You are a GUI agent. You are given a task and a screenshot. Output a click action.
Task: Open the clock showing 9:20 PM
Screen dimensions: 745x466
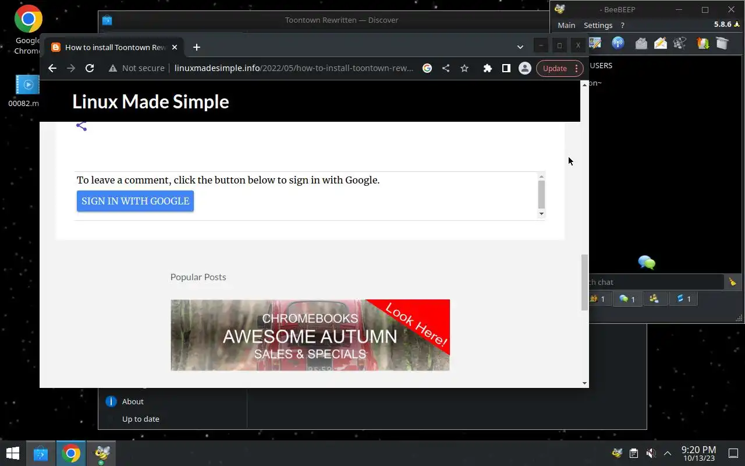click(x=698, y=453)
